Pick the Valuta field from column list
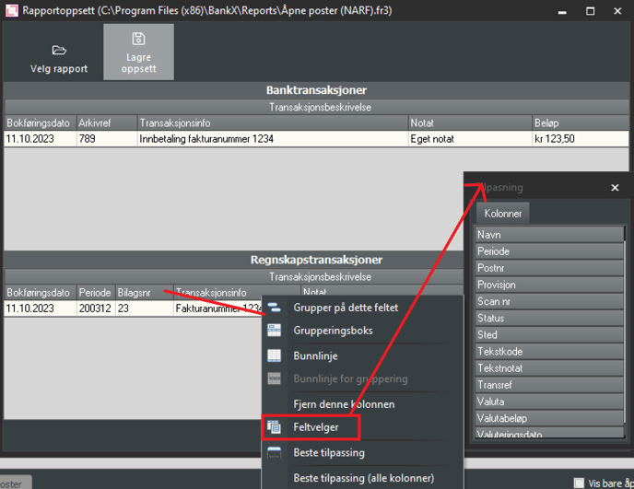Viewport: 634px width, 489px height. coord(549,402)
